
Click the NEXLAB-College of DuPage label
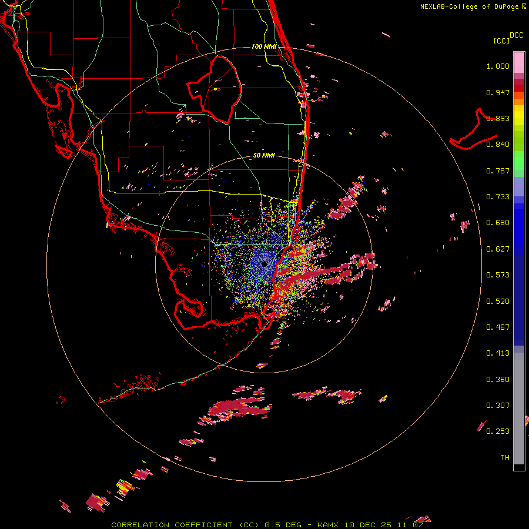pyautogui.click(x=469, y=6)
